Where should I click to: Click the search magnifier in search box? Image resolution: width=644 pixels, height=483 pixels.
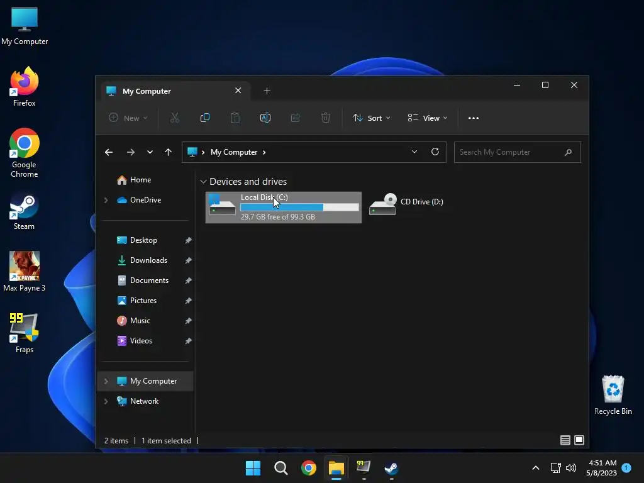[568, 152]
